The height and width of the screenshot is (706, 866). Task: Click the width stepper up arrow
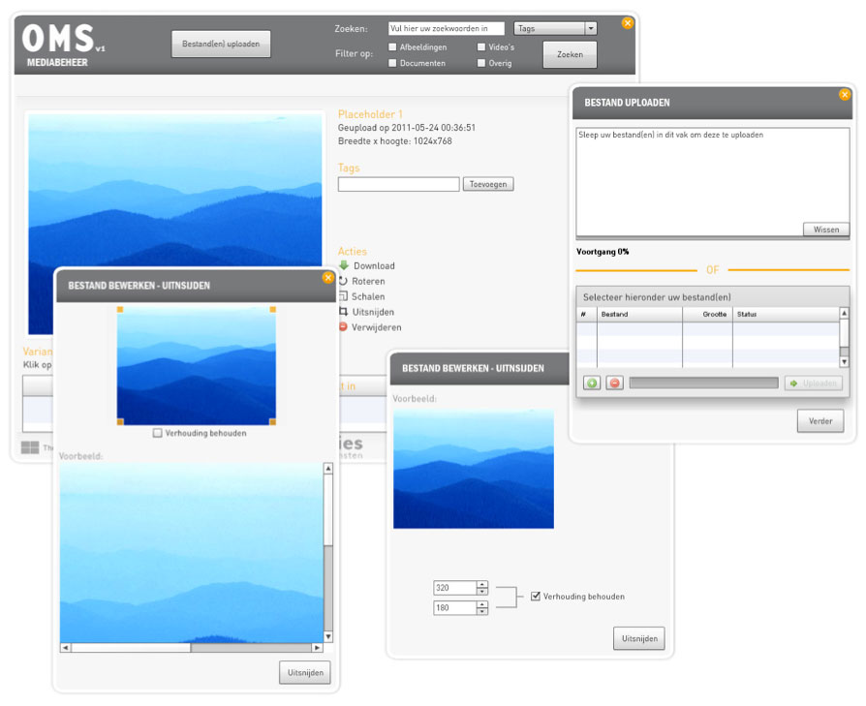click(x=481, y=583)
